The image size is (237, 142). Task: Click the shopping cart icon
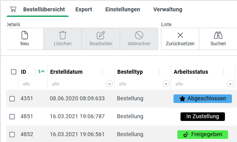point(13,9)
